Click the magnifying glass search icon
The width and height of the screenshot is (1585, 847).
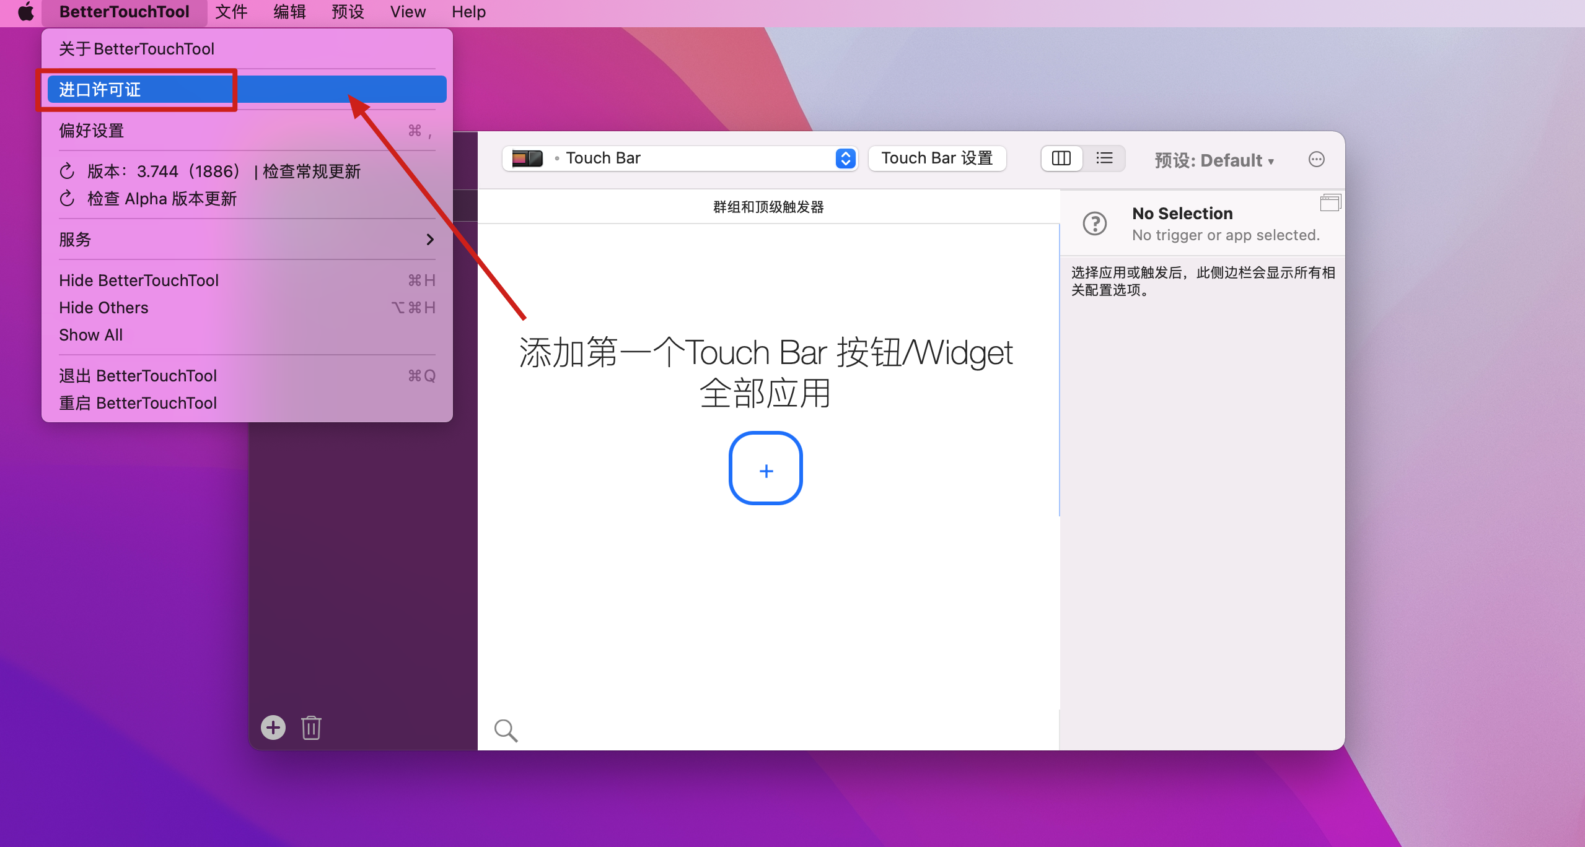(506, 731)
